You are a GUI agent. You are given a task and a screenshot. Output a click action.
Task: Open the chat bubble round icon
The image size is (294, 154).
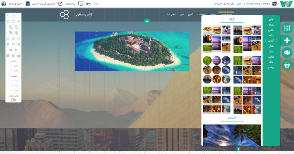coord(287,53)
